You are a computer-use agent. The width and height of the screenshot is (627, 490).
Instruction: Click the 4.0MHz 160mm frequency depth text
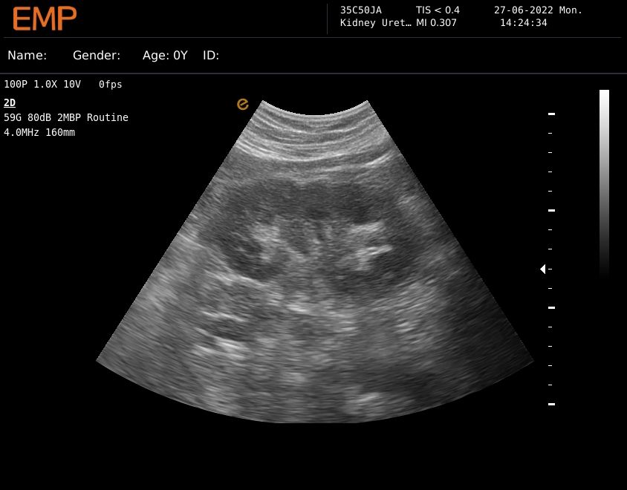tap(39, 132)
